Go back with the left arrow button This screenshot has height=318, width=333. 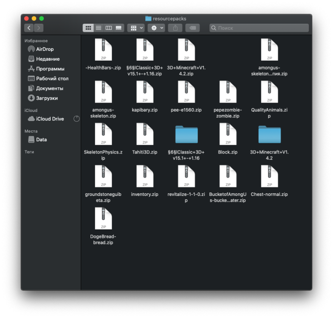(29, 28)
